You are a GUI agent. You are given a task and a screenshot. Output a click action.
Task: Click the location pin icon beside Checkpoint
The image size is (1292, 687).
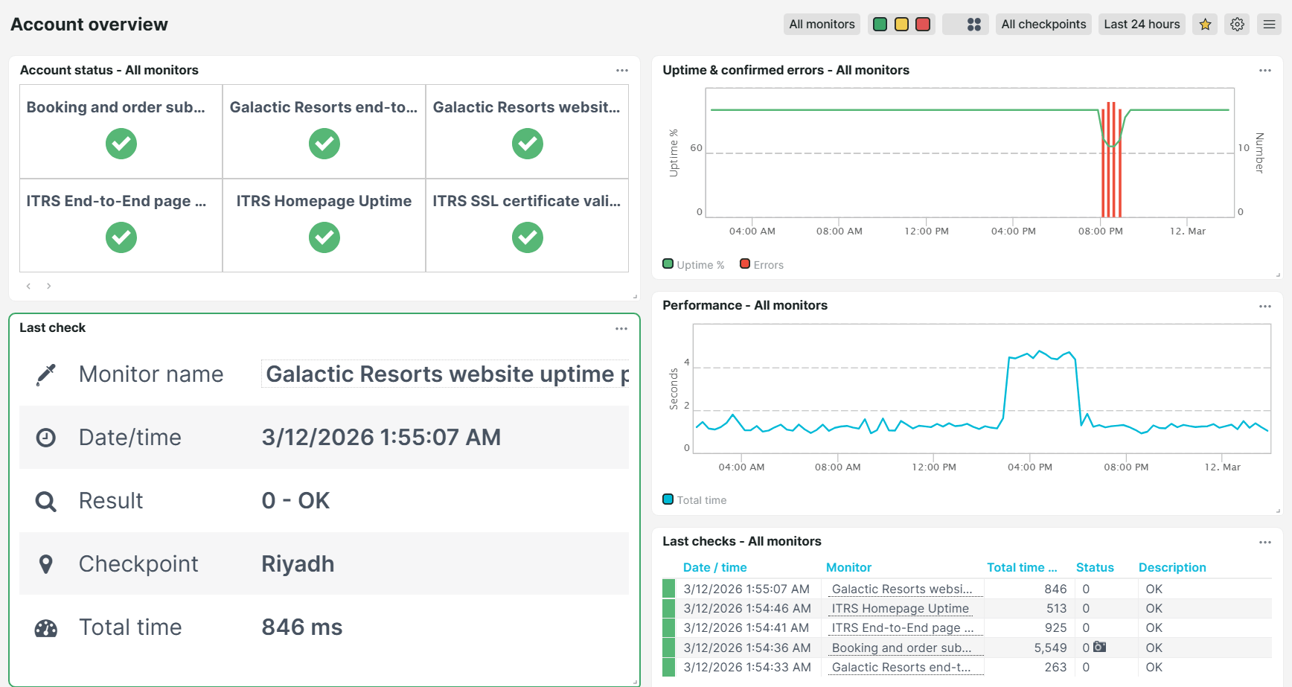tap(45, 563)
